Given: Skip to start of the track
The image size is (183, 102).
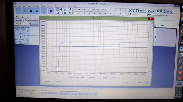Looking at the screenshot, I should 37,11.
